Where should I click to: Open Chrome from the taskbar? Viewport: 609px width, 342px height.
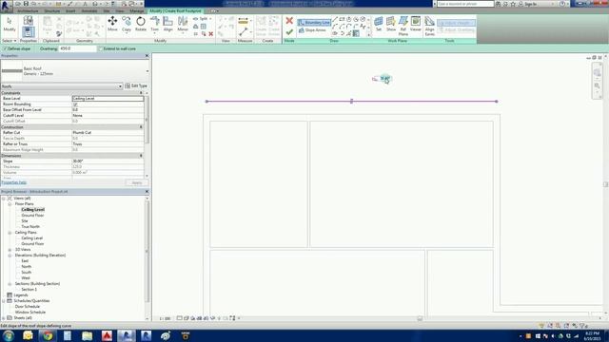[x=48, y=335]
